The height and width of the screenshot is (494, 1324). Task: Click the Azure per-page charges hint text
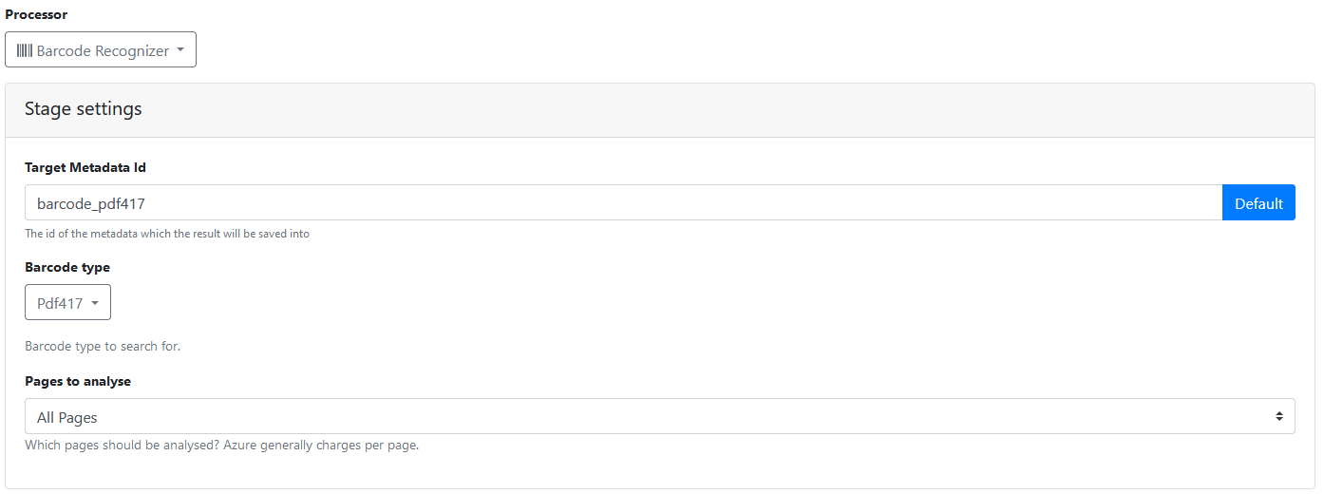coord(221,445)
